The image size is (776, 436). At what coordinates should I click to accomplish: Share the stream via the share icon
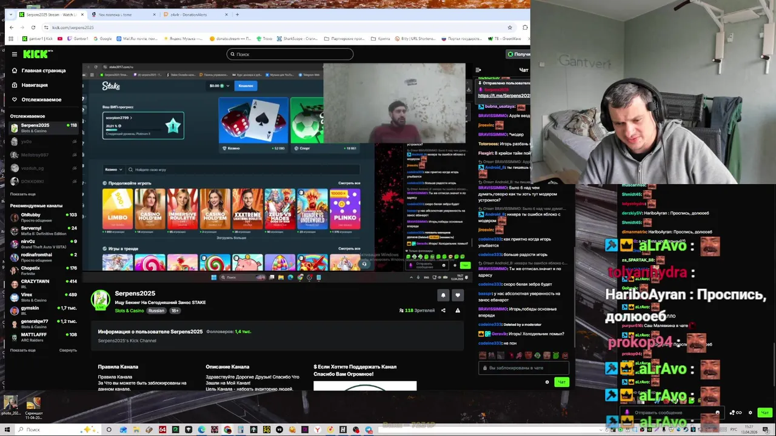(443, 311)
